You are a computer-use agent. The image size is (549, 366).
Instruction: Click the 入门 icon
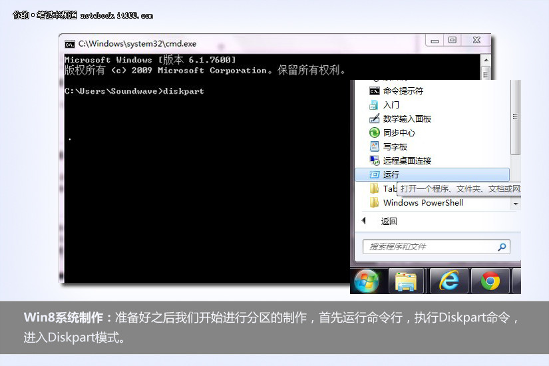[374, 104]
